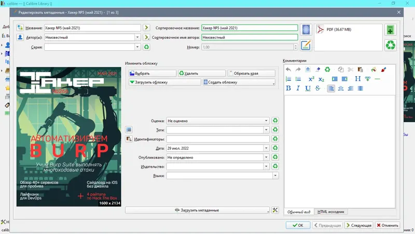Toggle italic formatting
The width and height of the screenshot is (415, 234).
298,88
